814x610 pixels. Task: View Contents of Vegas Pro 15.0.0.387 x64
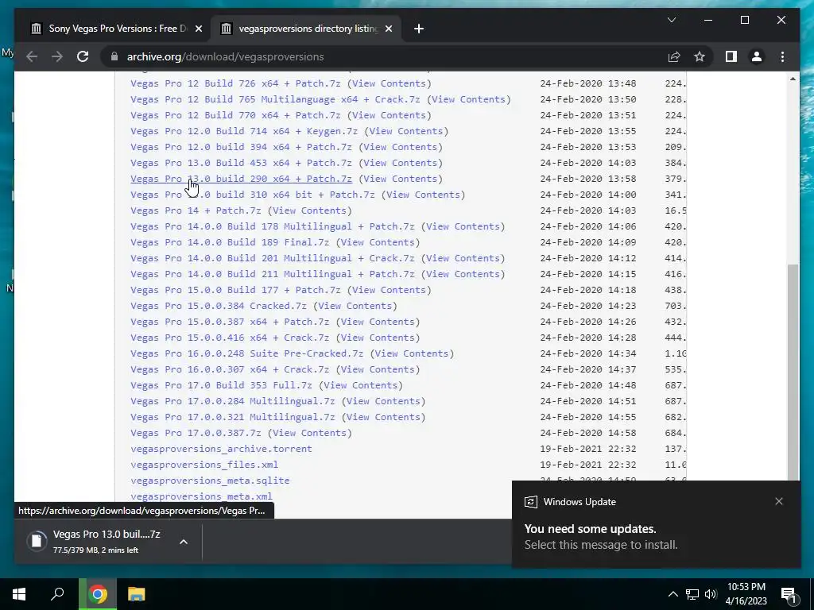(x=378, y=322)
